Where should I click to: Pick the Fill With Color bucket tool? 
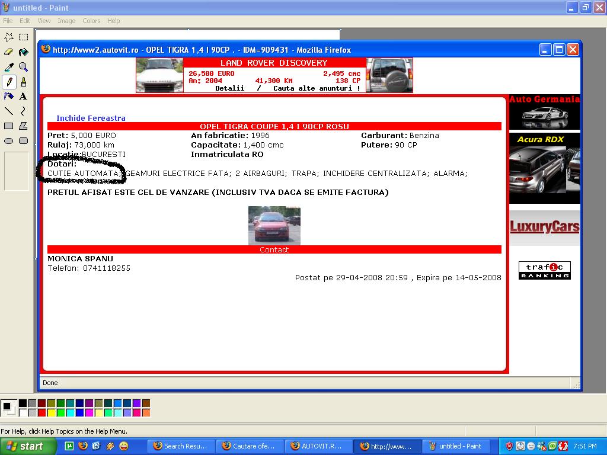coord(24,52)
